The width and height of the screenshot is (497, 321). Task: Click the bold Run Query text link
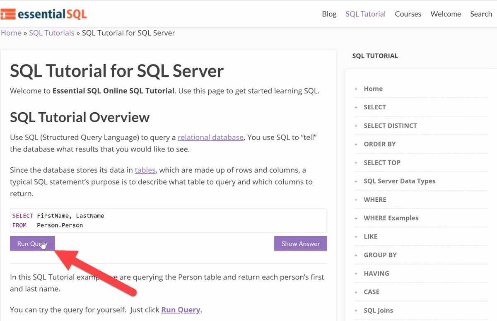tap(181, 310)
